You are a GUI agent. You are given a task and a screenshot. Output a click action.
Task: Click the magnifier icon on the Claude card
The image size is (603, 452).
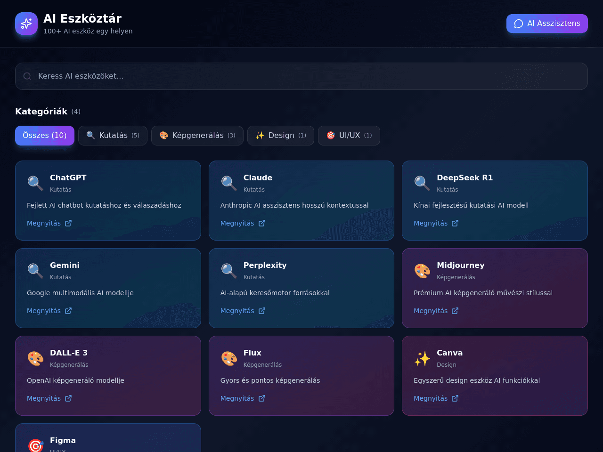click(x=229, y=183)
